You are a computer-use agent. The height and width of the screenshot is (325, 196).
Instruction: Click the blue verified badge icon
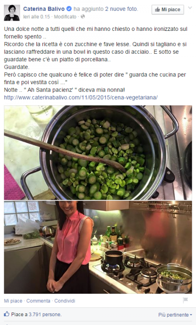tap(69, 9)
